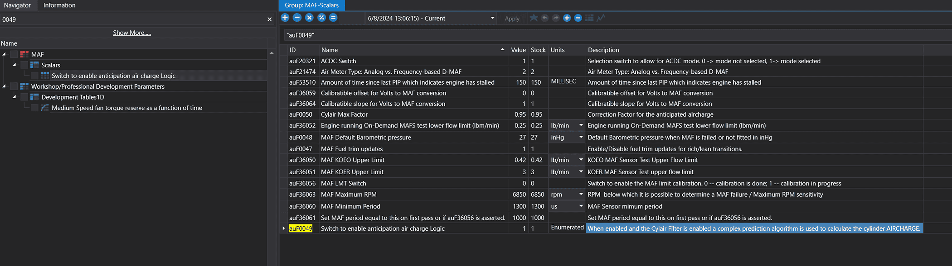Click the blue grid icon beside Scalars

pos(34,65)
